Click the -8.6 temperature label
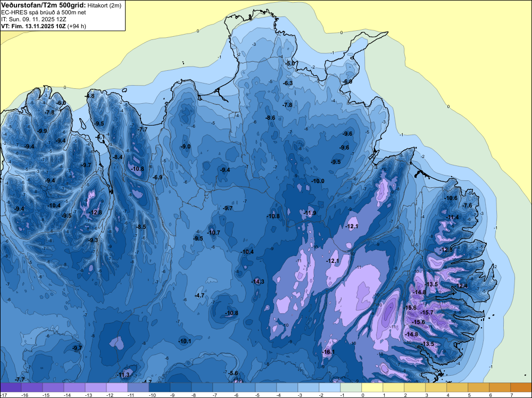This screenshot has width=532, height=398. click(270, 118)
